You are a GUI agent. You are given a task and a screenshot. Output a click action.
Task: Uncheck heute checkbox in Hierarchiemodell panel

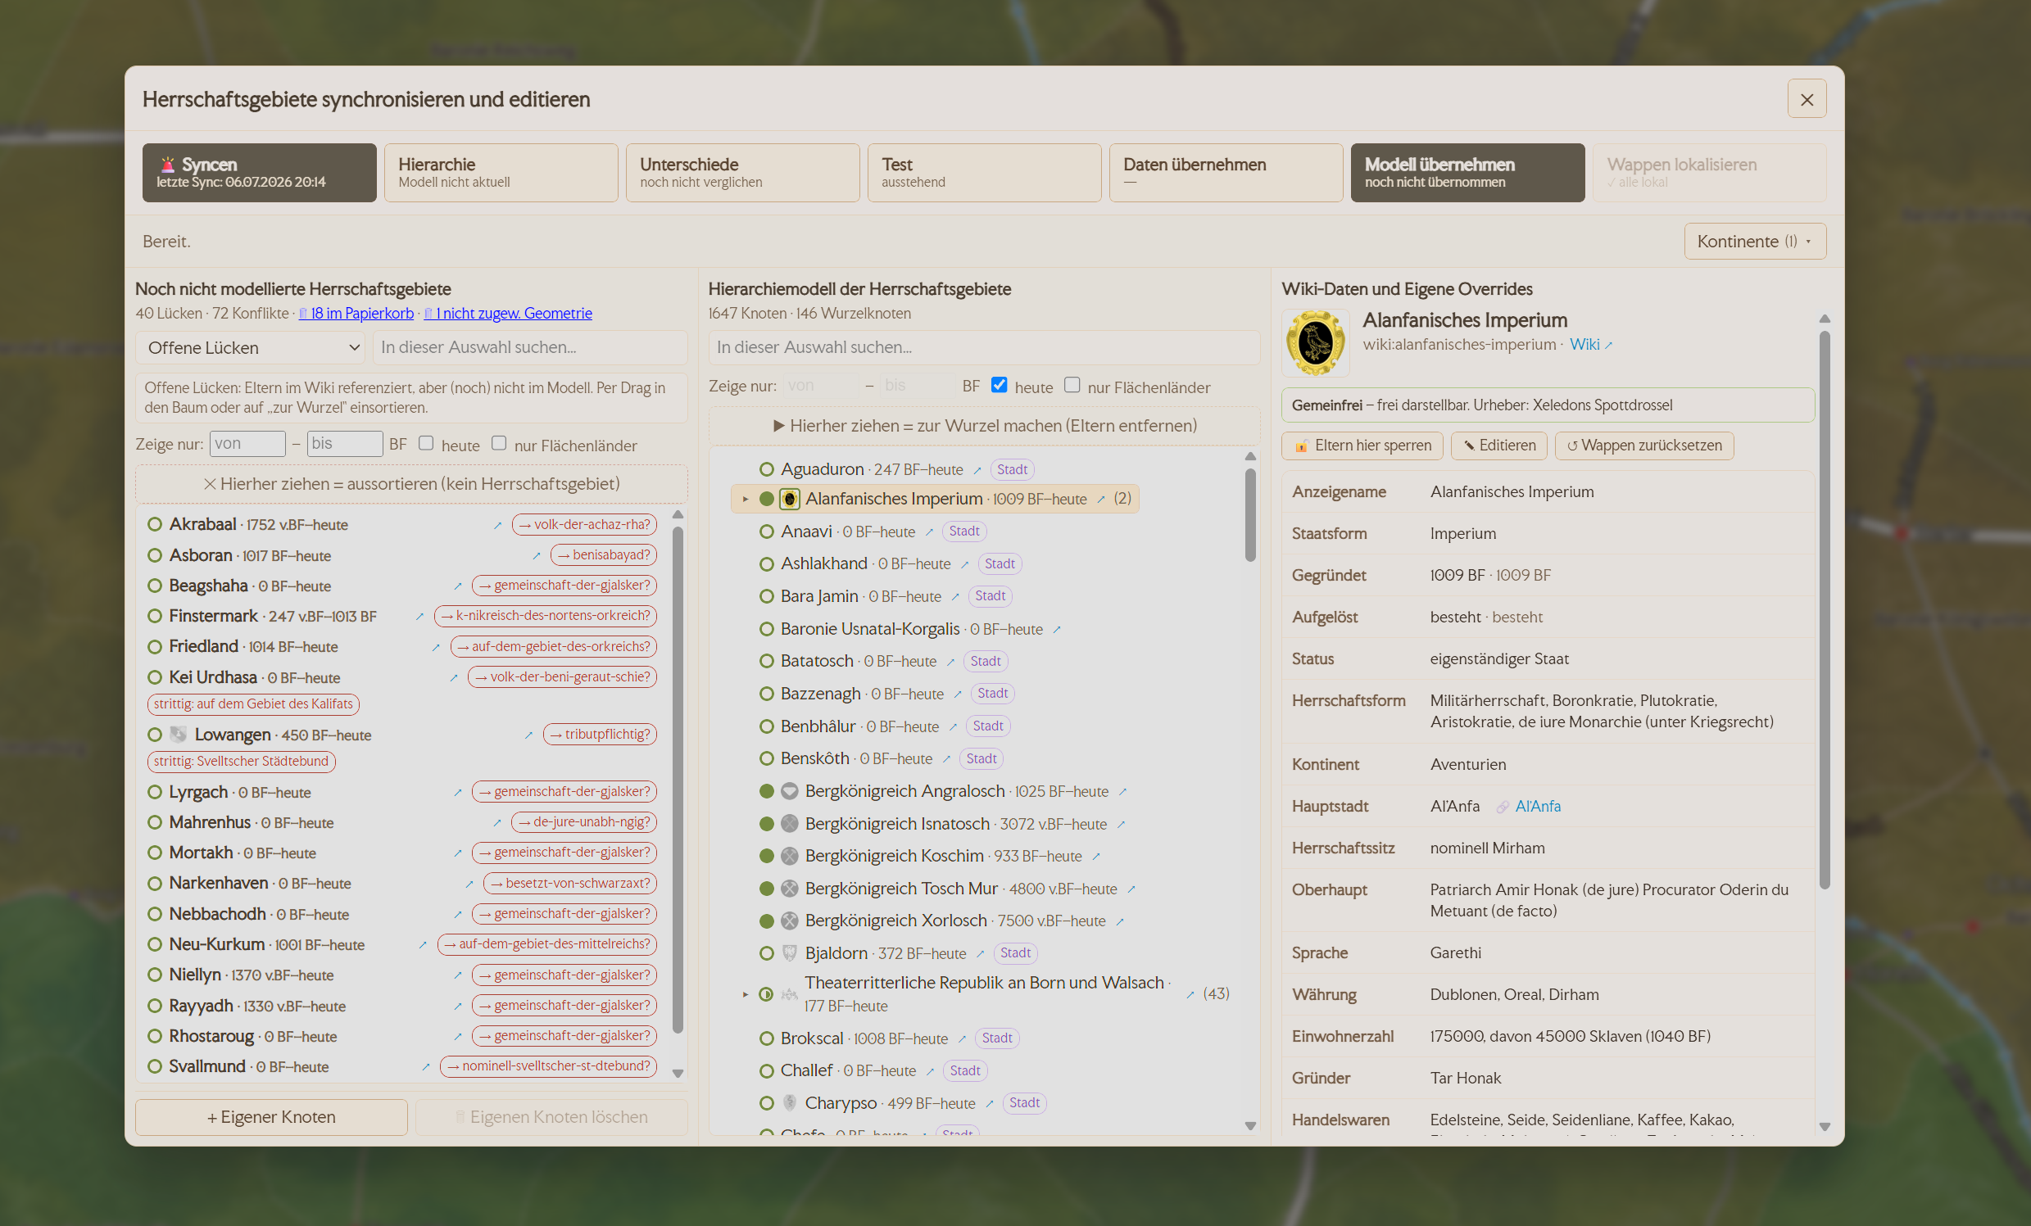[x=999, y=385]
